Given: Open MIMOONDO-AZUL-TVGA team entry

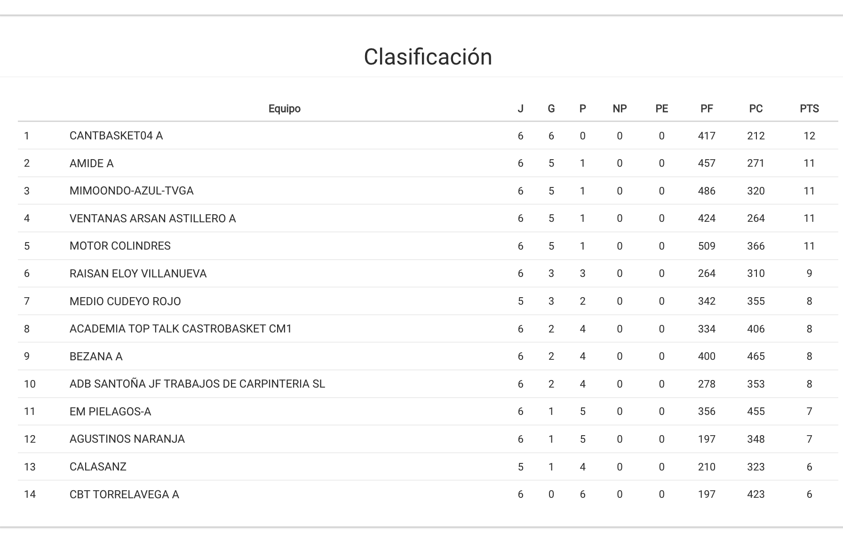Looking at the screenshot, I should coord(132,191).
